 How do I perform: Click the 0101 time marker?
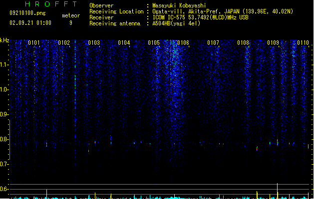[34, 43]
